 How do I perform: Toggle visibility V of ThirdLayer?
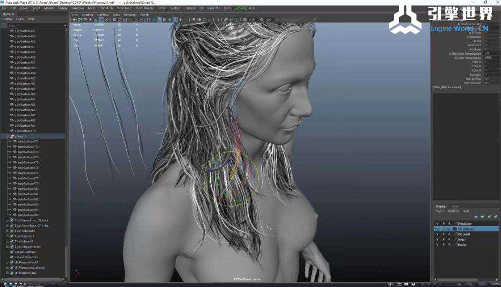(437, 223)
